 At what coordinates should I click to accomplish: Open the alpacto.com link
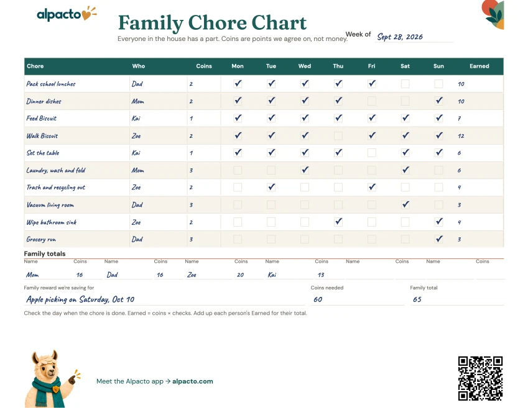(x=193, y=381)
